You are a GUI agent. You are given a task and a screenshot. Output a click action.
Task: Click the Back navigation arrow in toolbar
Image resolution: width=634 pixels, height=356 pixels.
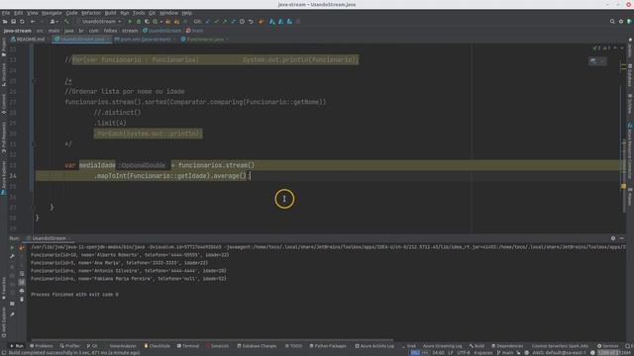tap(33, 22)
